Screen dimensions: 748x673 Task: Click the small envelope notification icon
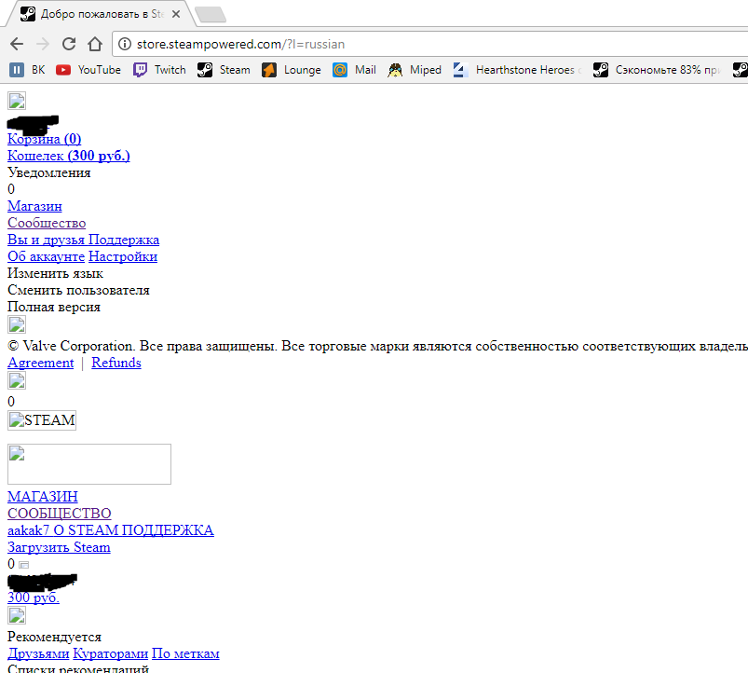[x=24, y=565]
